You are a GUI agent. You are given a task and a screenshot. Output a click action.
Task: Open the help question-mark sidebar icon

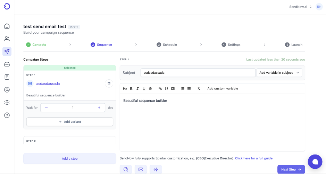tap(7, 115)
